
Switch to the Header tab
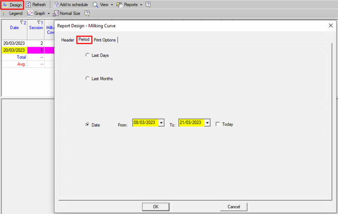(x=67, y=40)
